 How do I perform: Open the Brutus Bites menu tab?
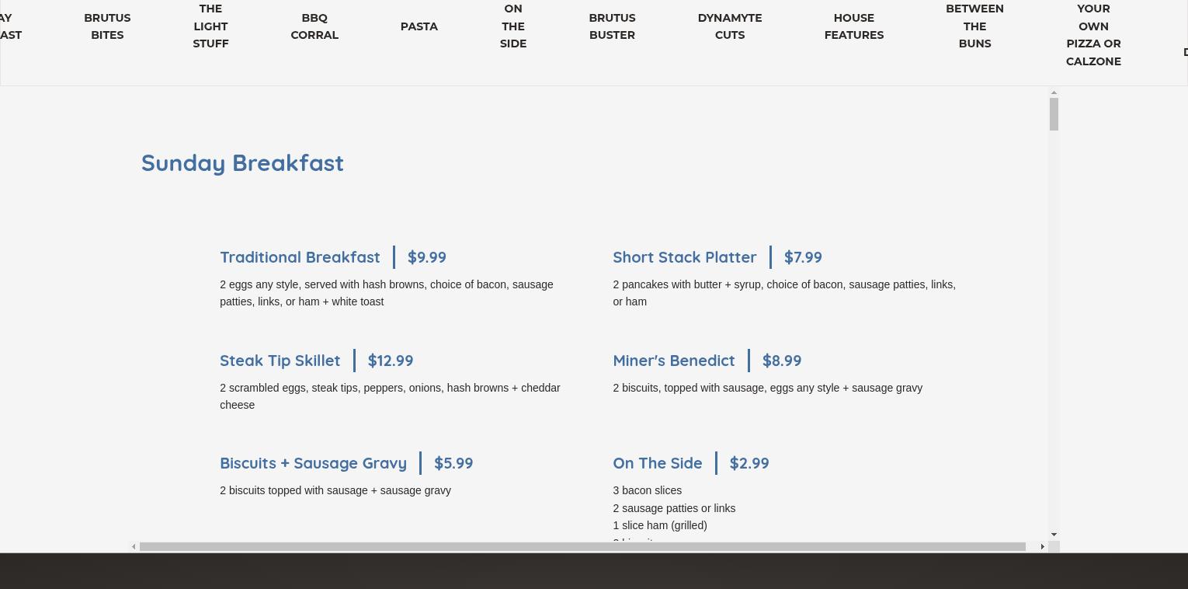107,26
